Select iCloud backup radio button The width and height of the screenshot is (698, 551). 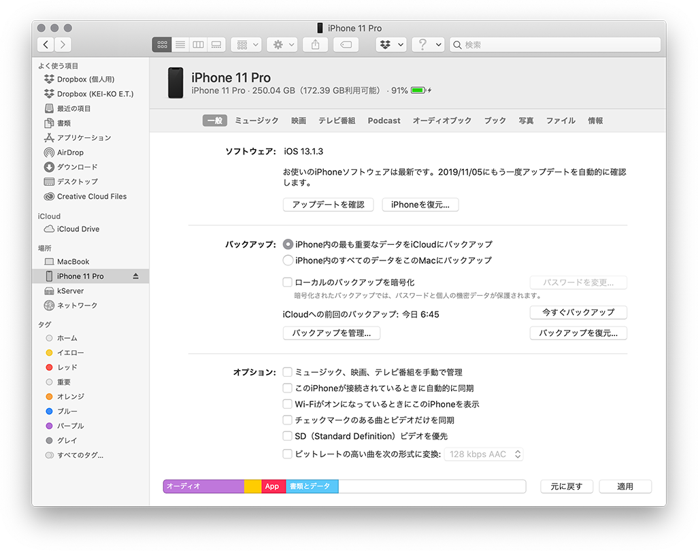pyautogui.click(x=288, y=244)
